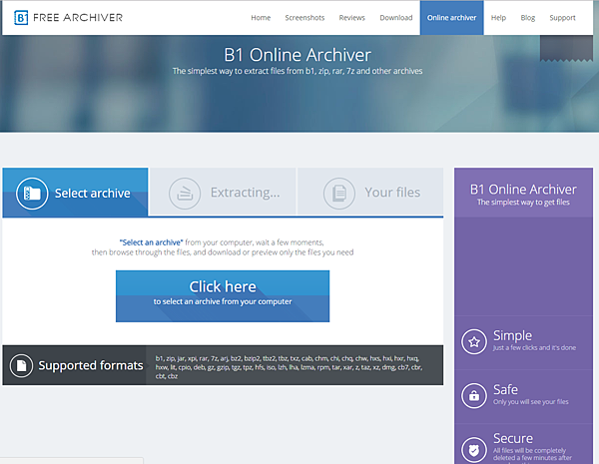Click the Secure feature heading
Image resolution: width=599 pixels, height=464 pixels.
513,438
